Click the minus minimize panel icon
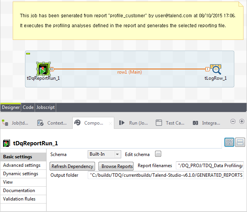247x212 pixels. pyautogui.click(x=233, y=121)
